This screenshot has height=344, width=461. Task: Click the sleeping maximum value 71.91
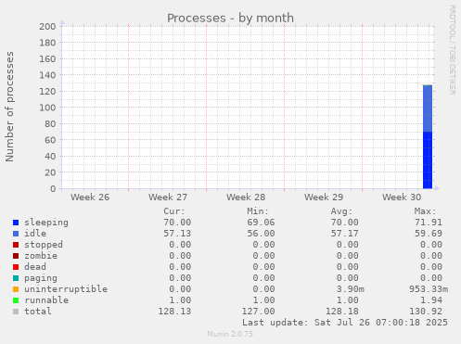pos(429,223)
